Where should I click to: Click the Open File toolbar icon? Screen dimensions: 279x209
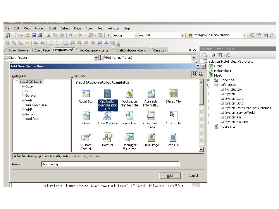[x=27, y=35]
